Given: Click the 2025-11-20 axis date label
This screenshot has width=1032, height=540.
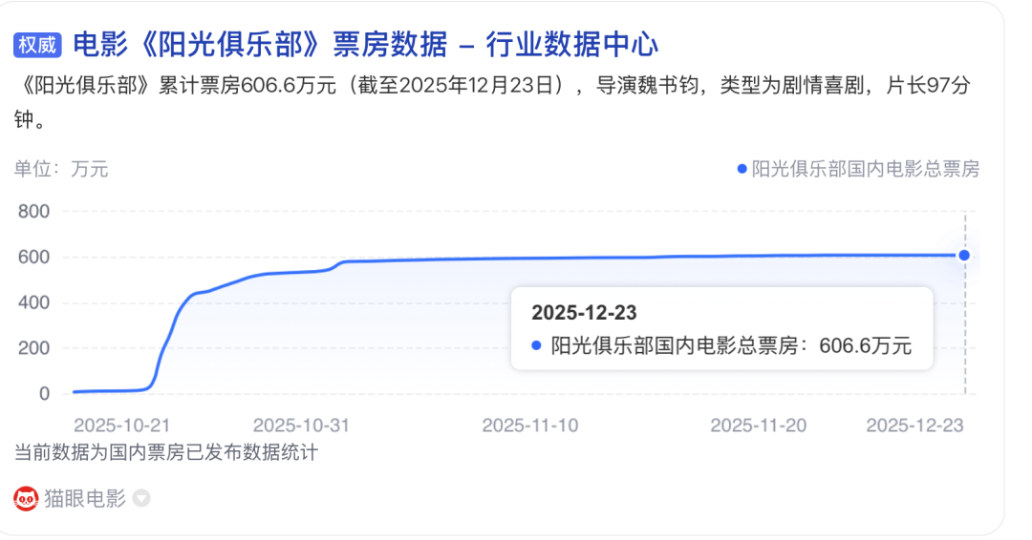Looking at the screenshot, I should click(758, 426).
